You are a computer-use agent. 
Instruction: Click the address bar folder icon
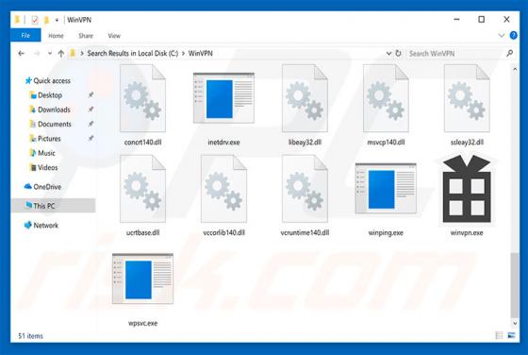pyautogui.click(x=73, y=53)
